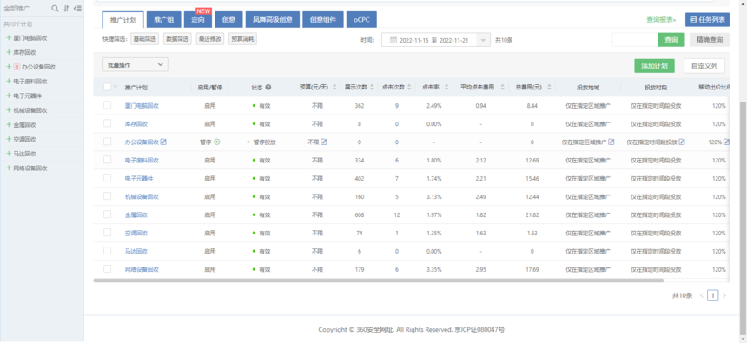Click the search input beside 查询
The height and width of the screenshot is (343, 747).
635,40
